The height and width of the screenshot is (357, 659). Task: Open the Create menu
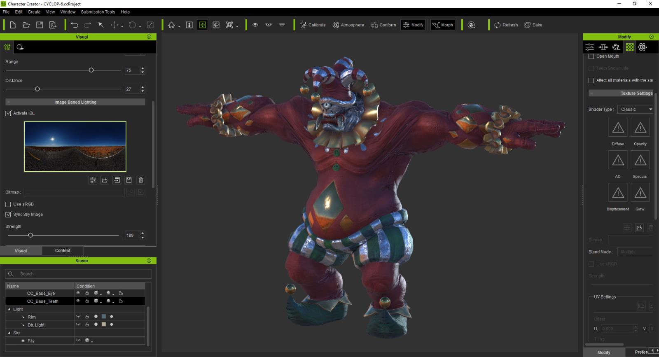[34, 12]
